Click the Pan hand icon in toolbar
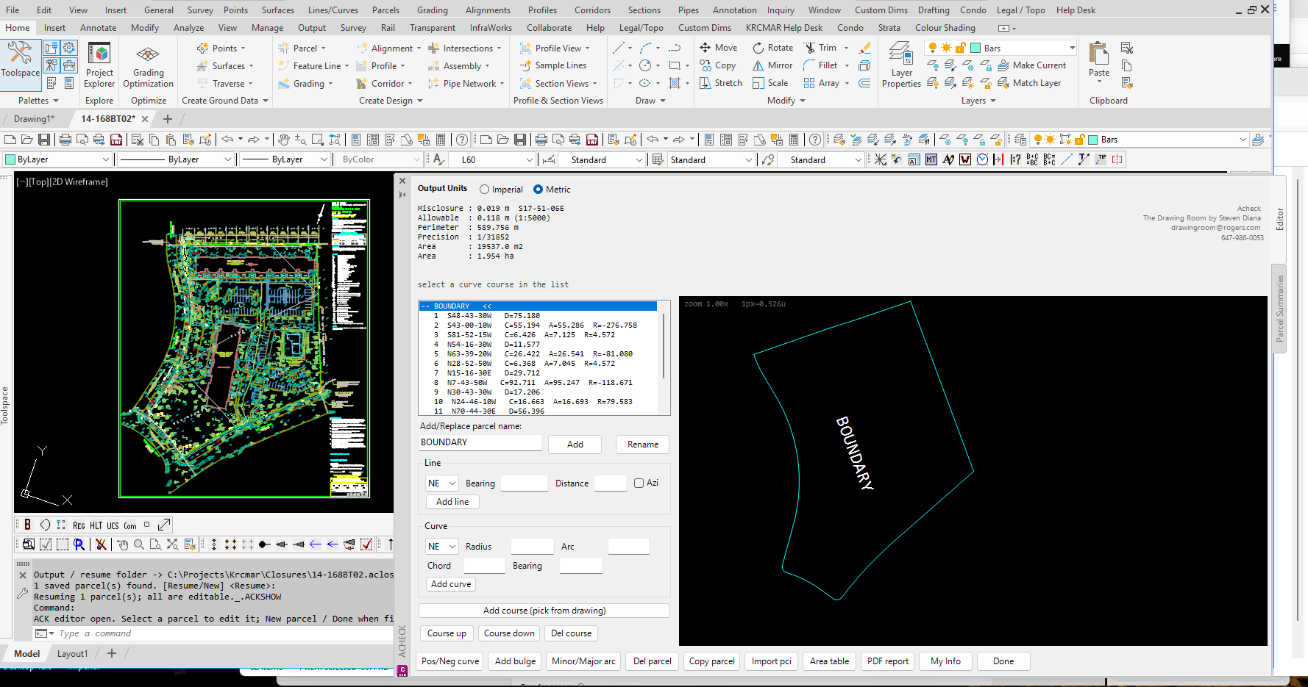Screen dimensions: 1308x687 point(283,140)
